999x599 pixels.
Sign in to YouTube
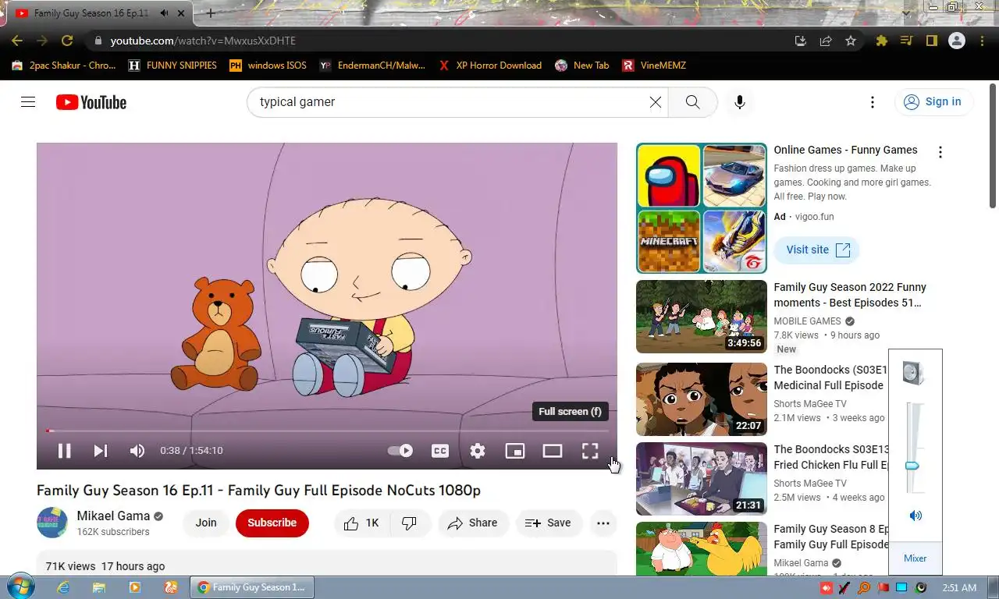point(933,102)
